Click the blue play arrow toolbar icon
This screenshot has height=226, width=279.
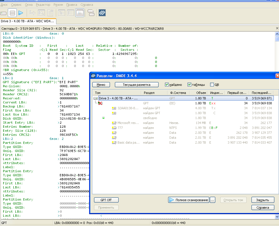21,13
